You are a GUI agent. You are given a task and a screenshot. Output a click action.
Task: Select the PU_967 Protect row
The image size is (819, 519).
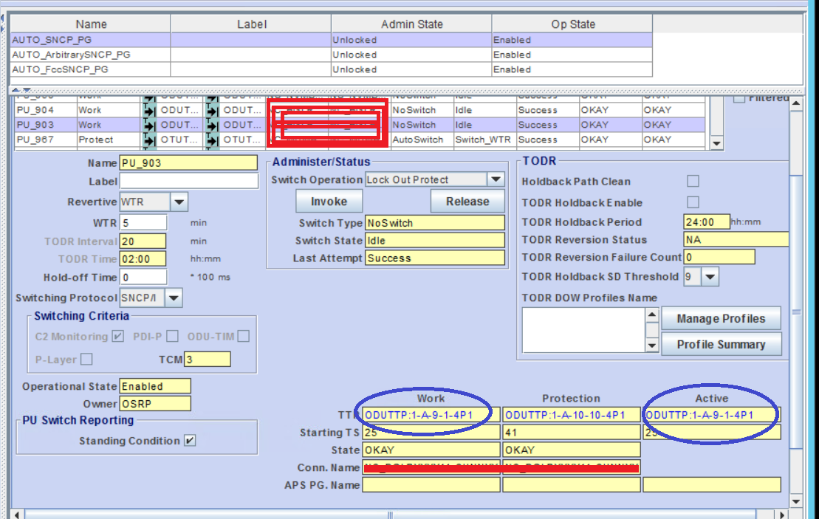click(x=360, y=140)
